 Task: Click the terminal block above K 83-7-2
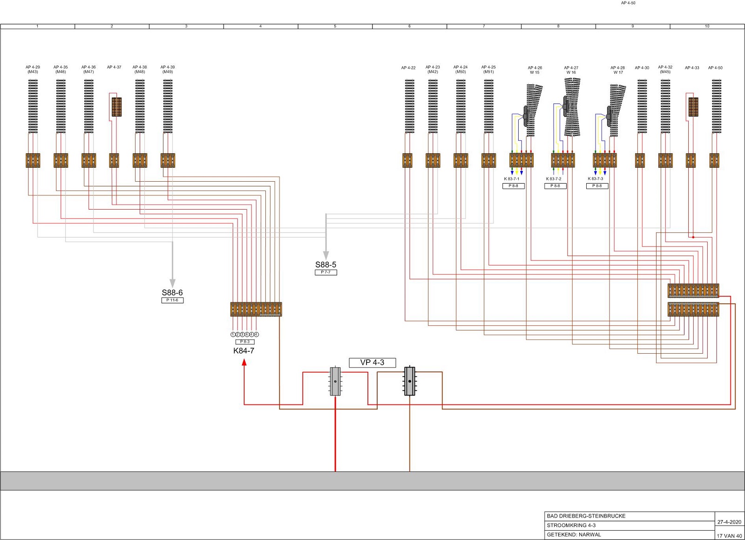tap(563, 160)
